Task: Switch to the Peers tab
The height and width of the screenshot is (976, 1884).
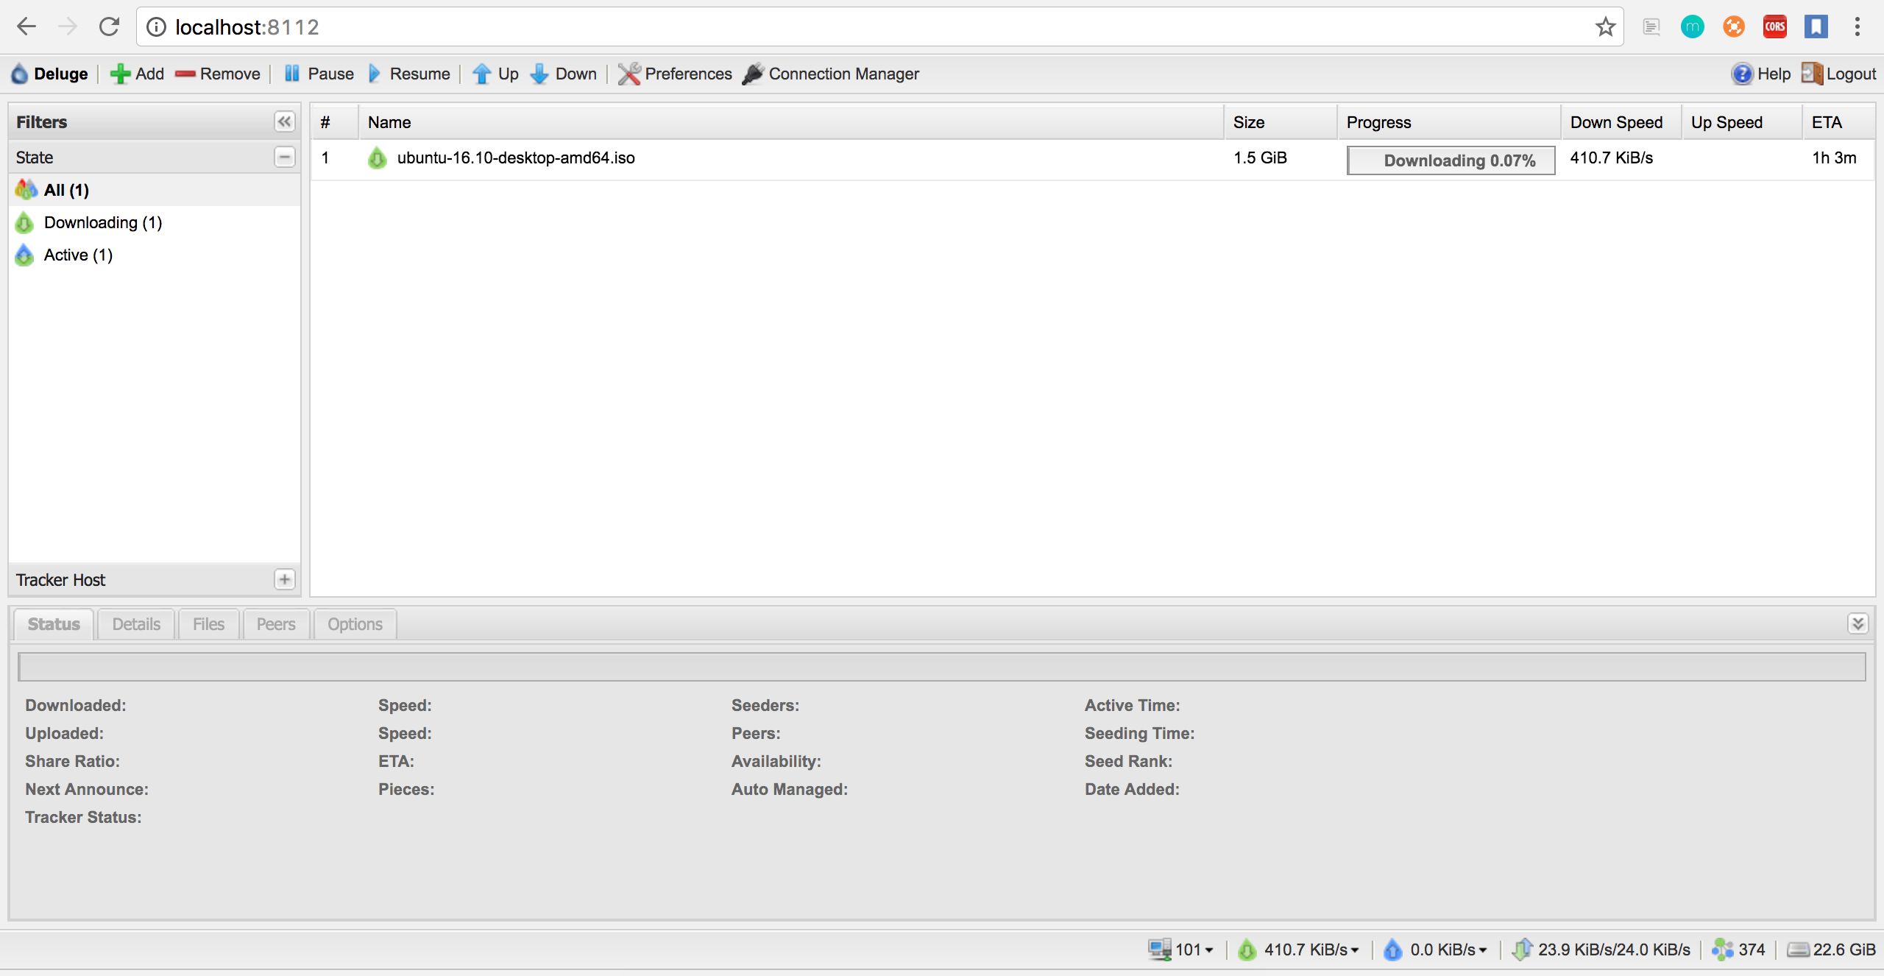Action: tap(275, 625)
